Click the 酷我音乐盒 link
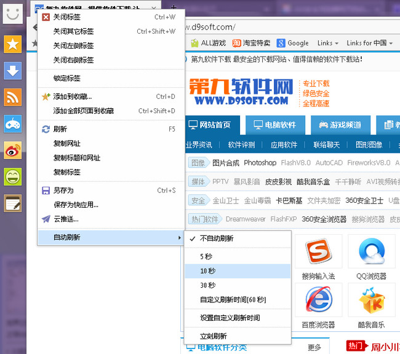This screenshot has height=354, width=400. [313, 182]
